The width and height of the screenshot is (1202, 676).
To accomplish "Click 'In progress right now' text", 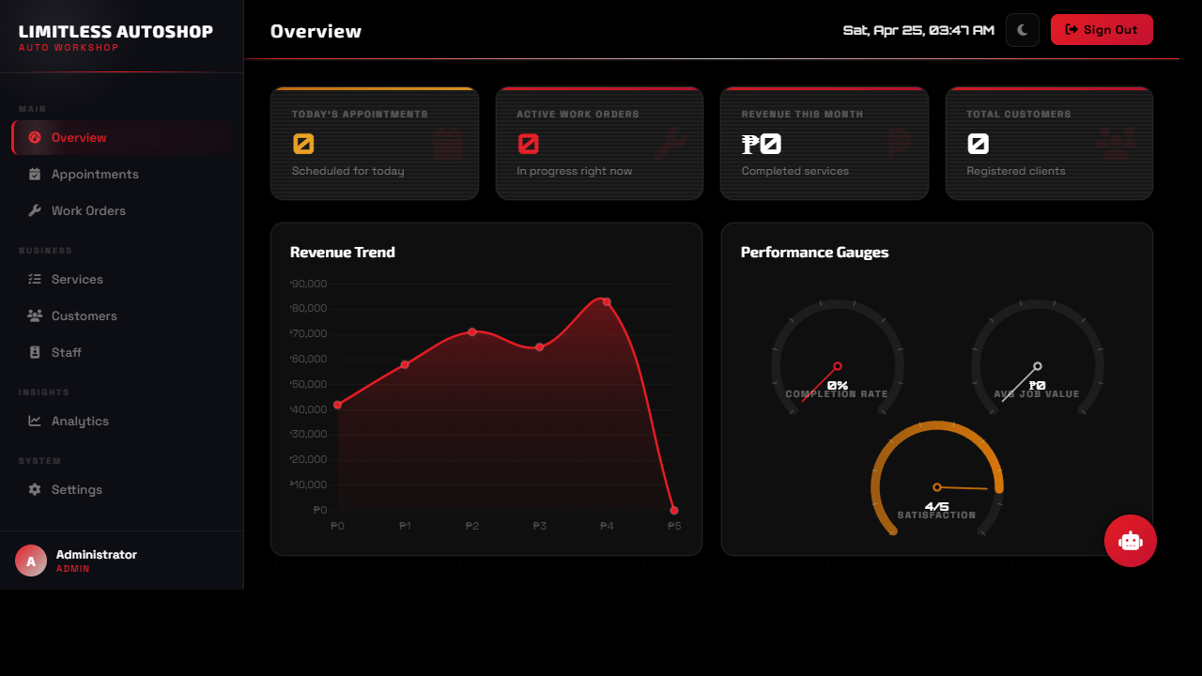I will (575, 171).
